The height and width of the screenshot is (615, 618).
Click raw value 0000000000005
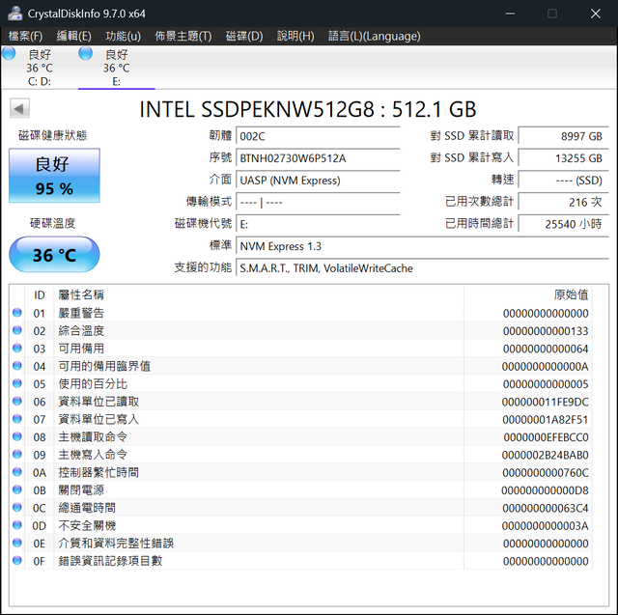(x=546, y=384)
